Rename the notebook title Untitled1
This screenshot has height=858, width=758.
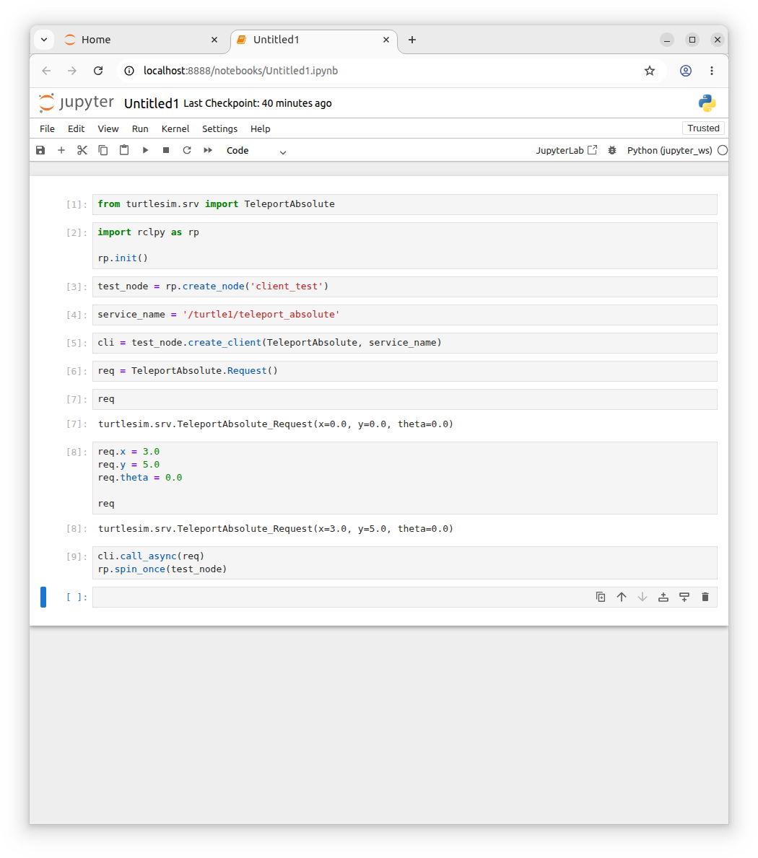[151, 103]
